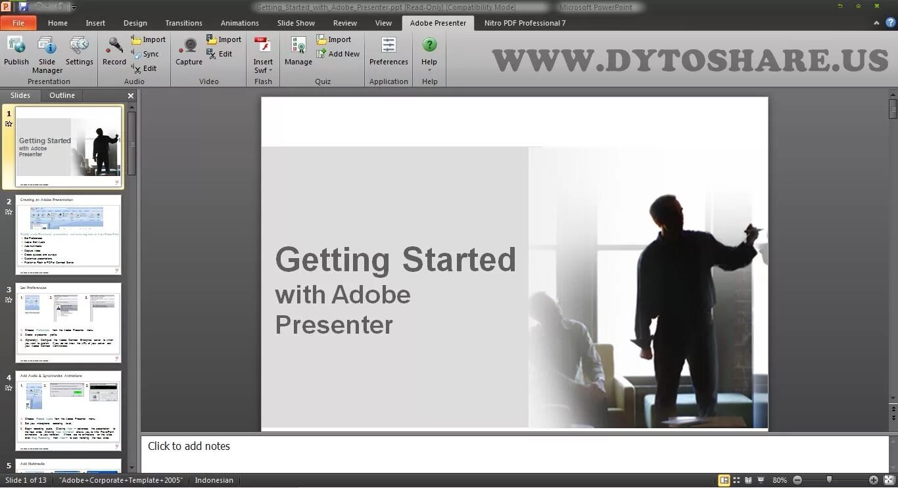This screenshot has height=488, width=898.
Task: Select the Slides pane tab
Action: click(20, 95)
